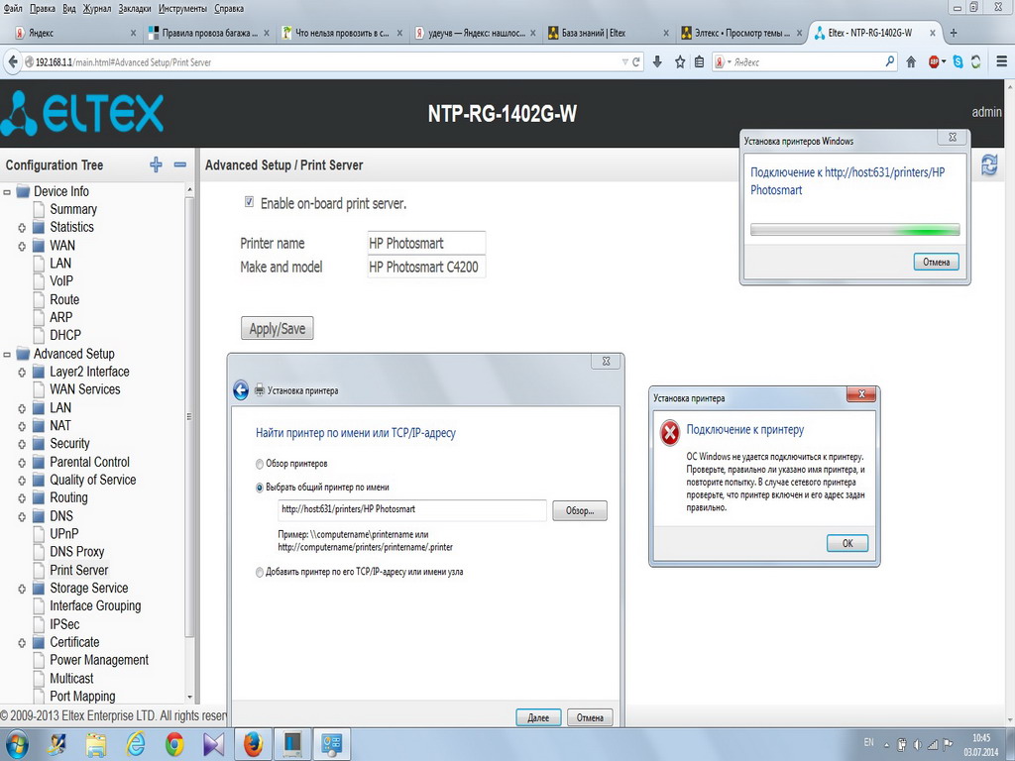
Task: Expand all with Configuration Tree plus icon
Action: tap(156, 164)
